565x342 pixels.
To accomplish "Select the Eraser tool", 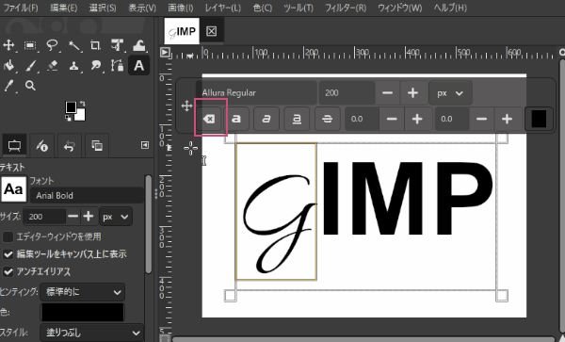I will (x=52, y=66).
